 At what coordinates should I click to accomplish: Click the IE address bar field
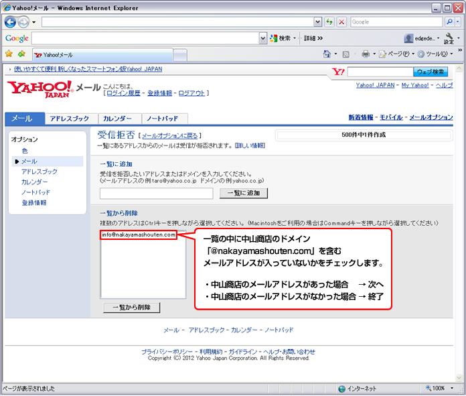coord(177,22)
